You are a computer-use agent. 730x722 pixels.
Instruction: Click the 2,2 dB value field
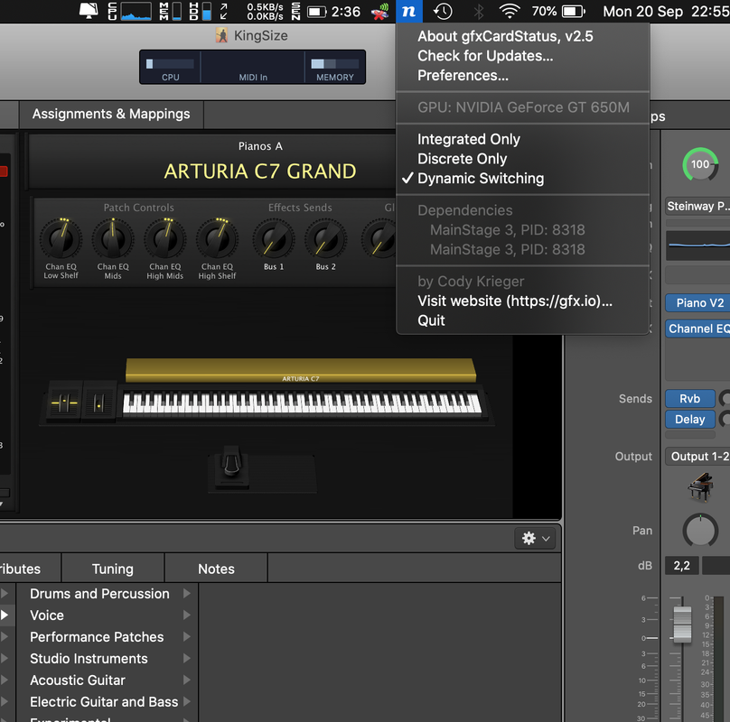(681, 566)
